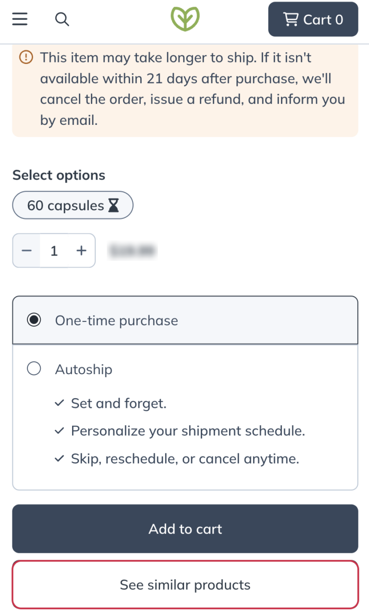Tap the Cart 0 button in header
369x611 pixels.
click(313, 19)
